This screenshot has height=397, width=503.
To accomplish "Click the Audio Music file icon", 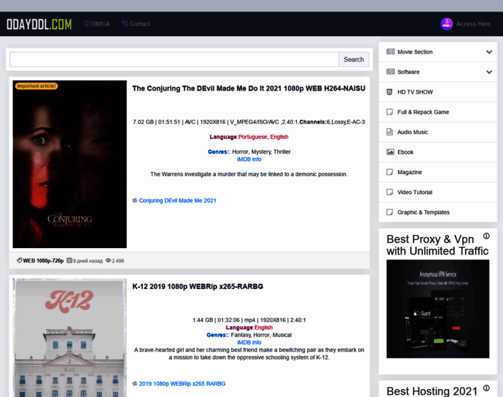I will coord(389,132).
